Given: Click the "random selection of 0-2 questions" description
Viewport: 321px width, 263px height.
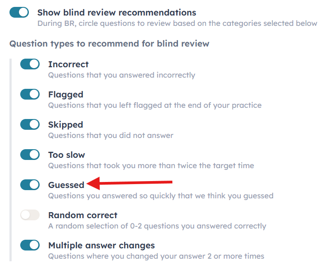Looking at the screenshot, I should [x=157, y=226].
